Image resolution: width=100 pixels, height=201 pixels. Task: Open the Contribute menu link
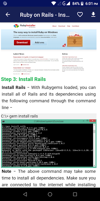point(75,26)
